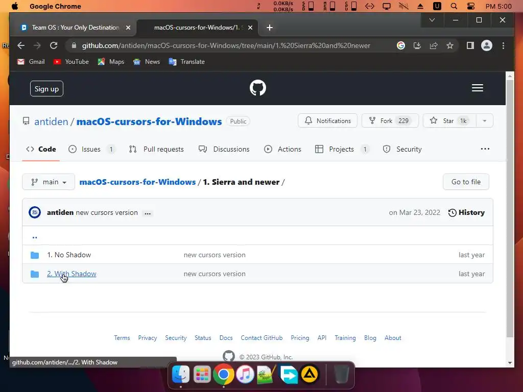The height and width of the screenshot is (392, 523).
Task: Expand the commit message ellipsis
Action: point(148,213)
